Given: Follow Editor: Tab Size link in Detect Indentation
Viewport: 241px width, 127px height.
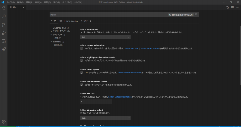Looking at the screenshot, I should pos(131,48).
